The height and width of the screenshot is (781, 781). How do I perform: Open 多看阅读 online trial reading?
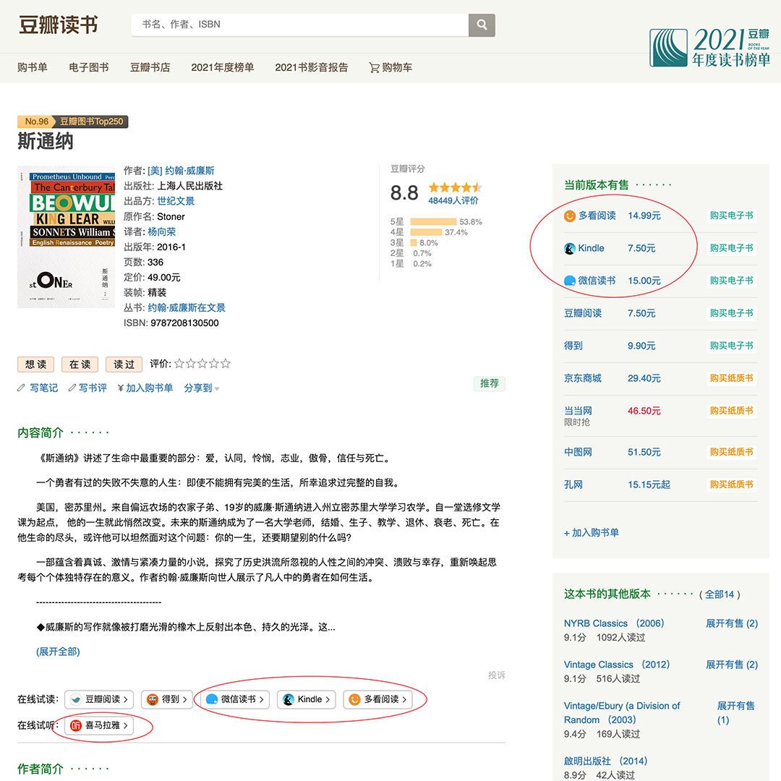[x=377, y=699]
